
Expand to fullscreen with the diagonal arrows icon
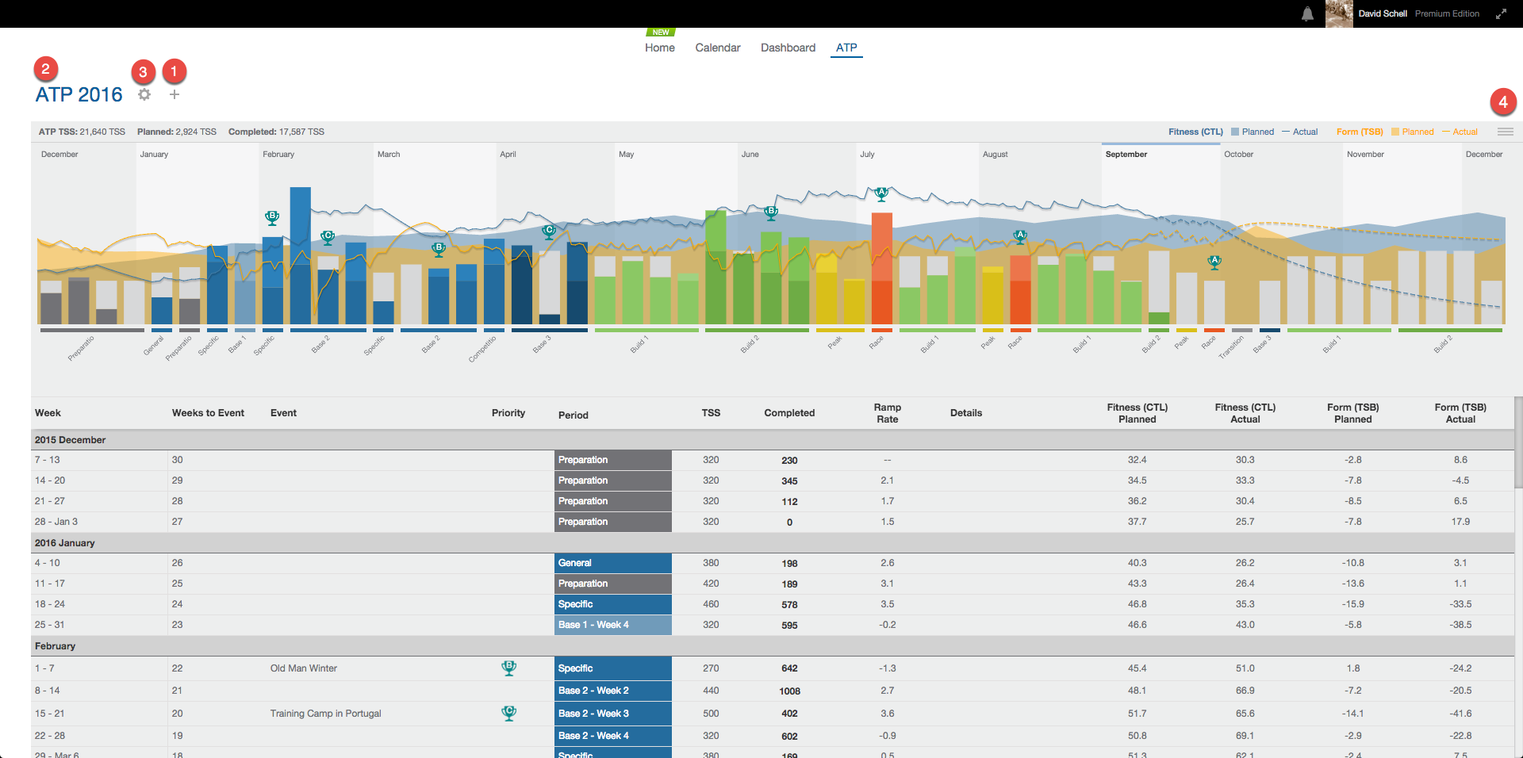pyautogui.click(x=1502, y=13)
